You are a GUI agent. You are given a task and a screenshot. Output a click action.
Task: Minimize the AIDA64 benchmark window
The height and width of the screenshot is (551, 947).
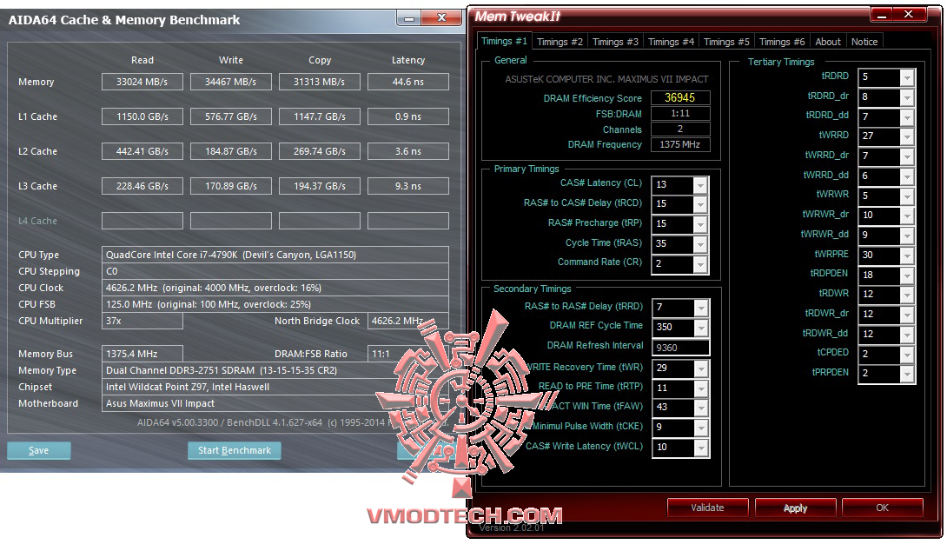coord(409,18)
